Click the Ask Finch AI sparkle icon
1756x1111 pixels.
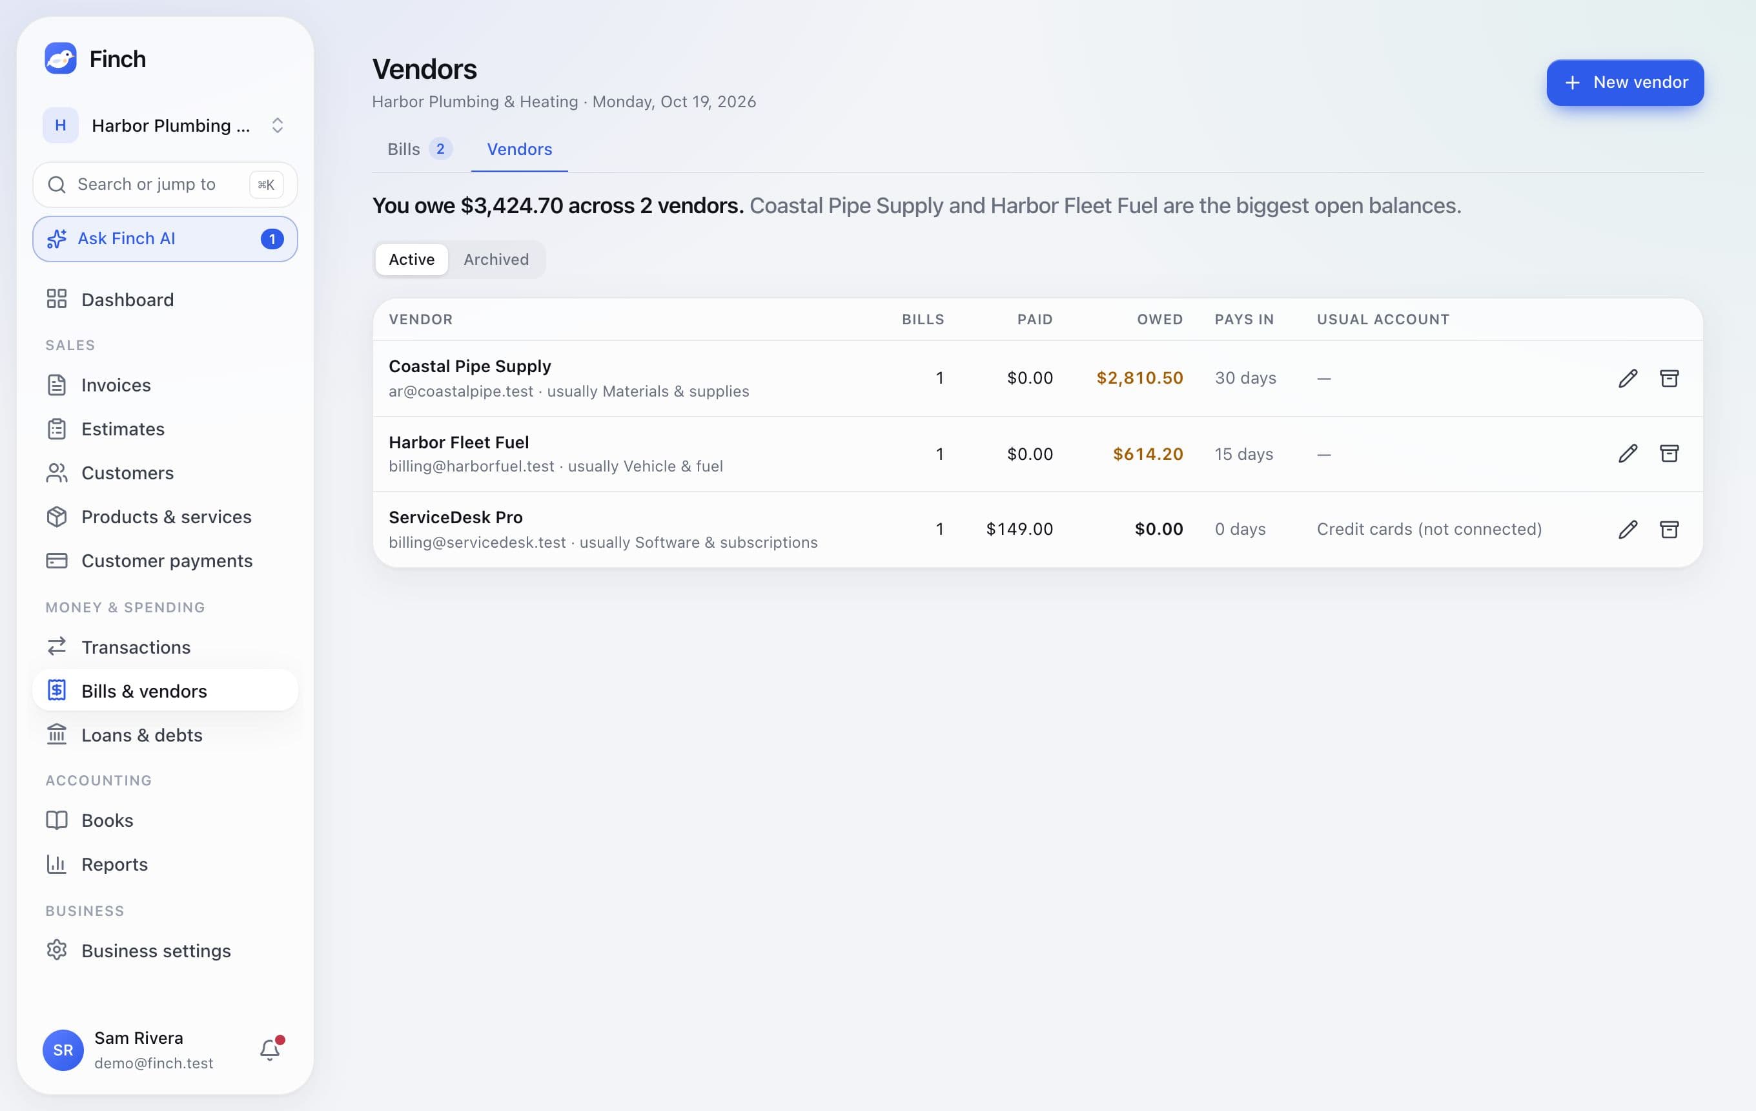[57, 238]
